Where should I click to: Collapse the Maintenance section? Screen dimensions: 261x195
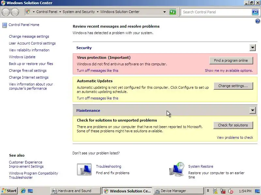253,110
